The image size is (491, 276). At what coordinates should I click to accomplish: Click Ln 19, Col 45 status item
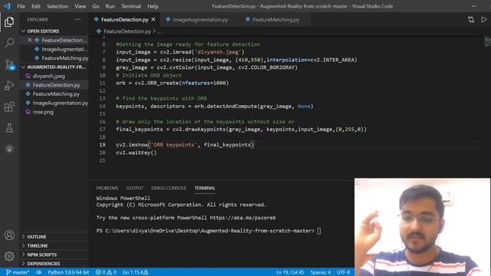(290, 272)
